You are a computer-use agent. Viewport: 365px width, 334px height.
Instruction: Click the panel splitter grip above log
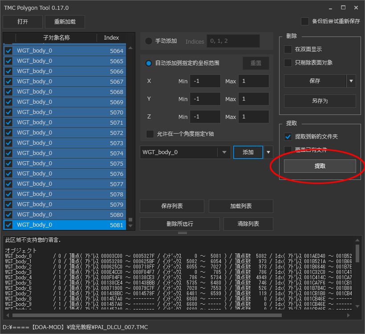[182, 232]
